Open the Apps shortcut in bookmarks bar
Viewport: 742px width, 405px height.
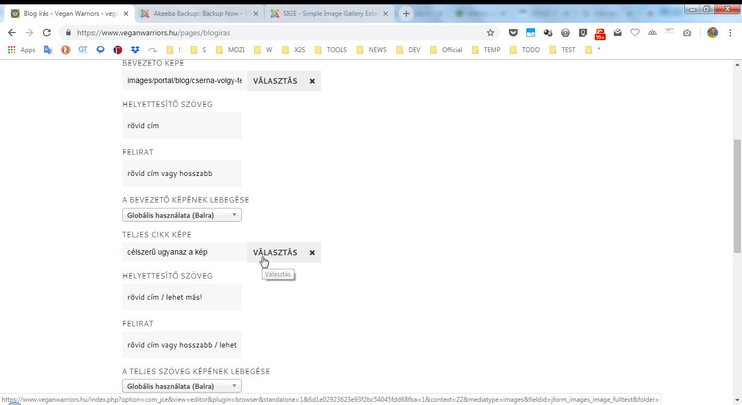[x=22, y=49]
